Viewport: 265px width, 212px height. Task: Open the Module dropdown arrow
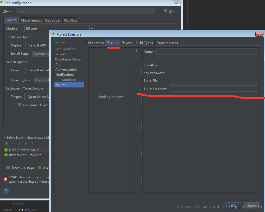coord(92,28)
